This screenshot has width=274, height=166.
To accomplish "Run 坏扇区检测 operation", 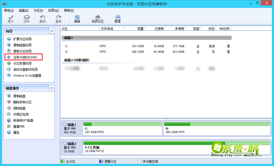I will [18, 114].
